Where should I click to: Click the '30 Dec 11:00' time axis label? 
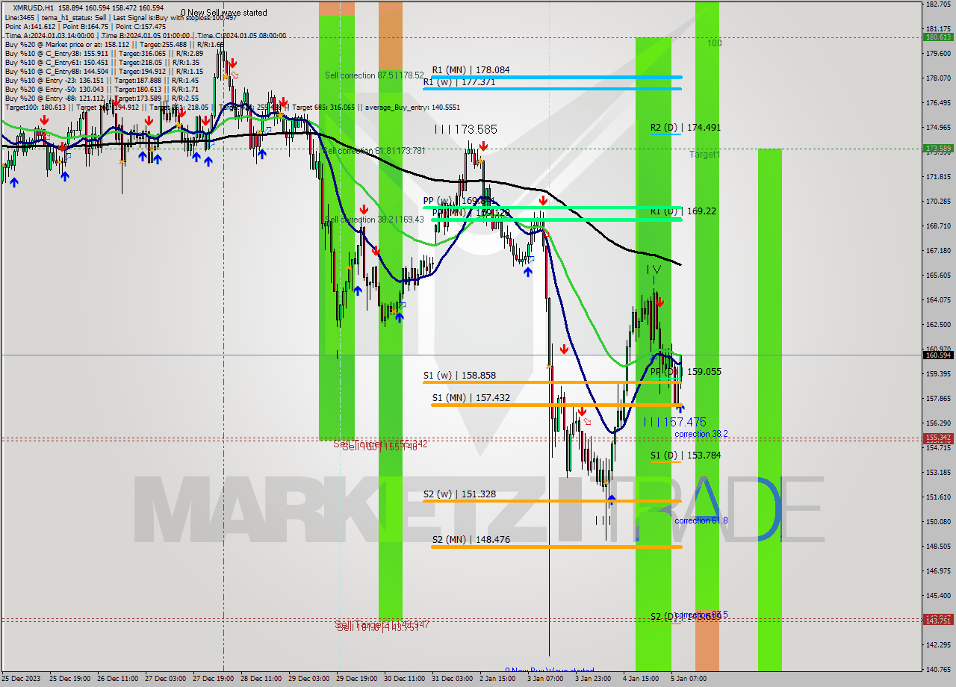(x=405, y=679)
